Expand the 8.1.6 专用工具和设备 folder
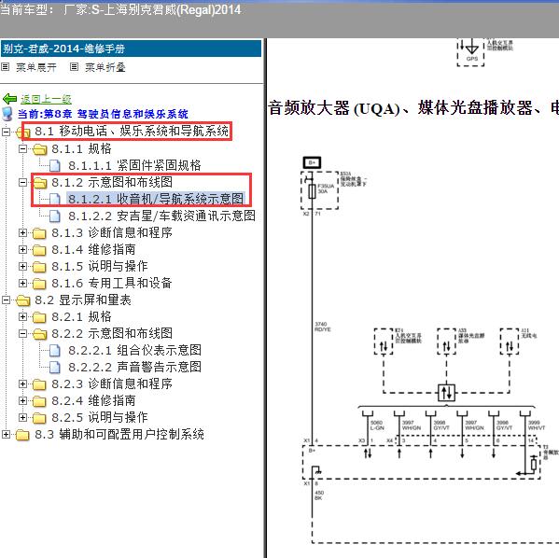Viewport: 559px width, 558px height. pyautogui.click(x=22, y=283)
